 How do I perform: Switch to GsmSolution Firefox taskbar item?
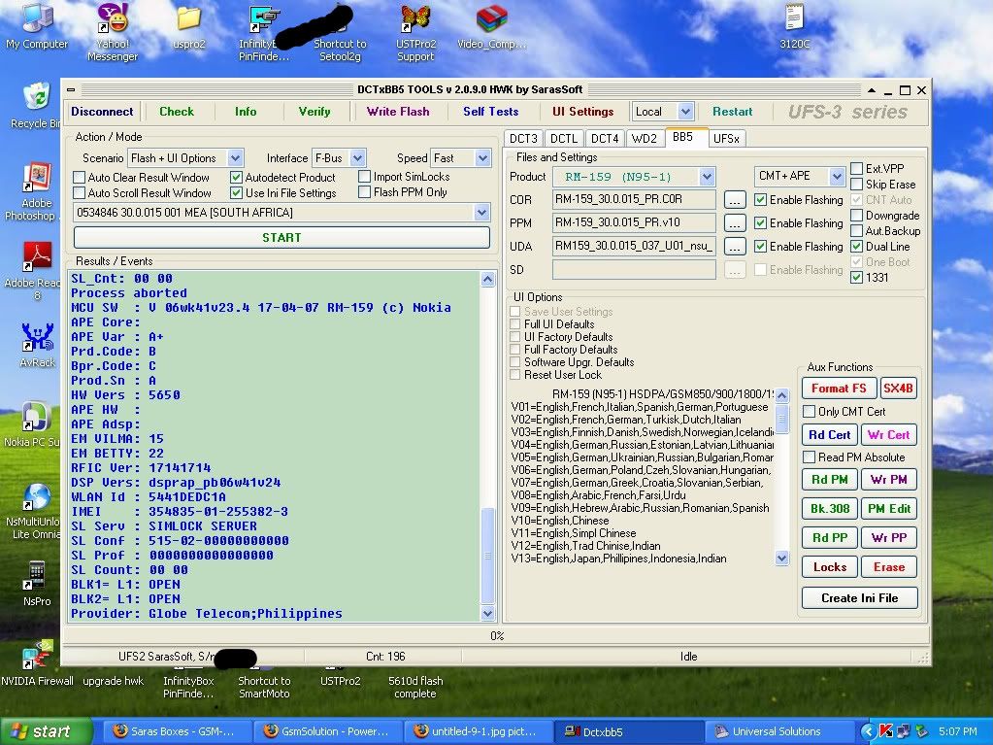(x=327, y=731)
